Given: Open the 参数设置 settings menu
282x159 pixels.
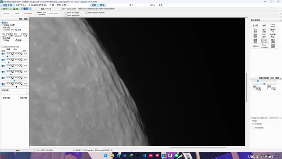Looking at the screenshot, I should 62,5.
